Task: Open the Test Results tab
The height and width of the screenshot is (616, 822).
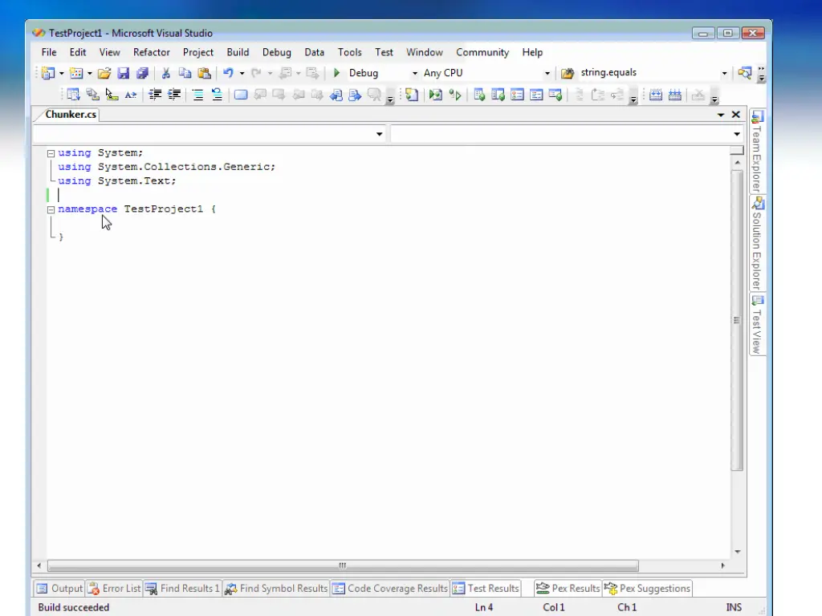Action: point(486,588)
